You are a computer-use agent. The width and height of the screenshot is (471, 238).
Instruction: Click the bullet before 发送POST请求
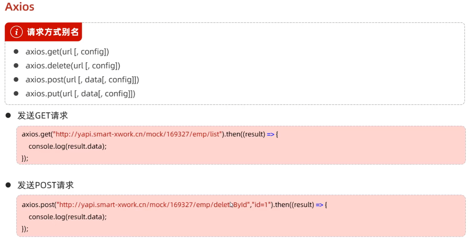point(8,185)
